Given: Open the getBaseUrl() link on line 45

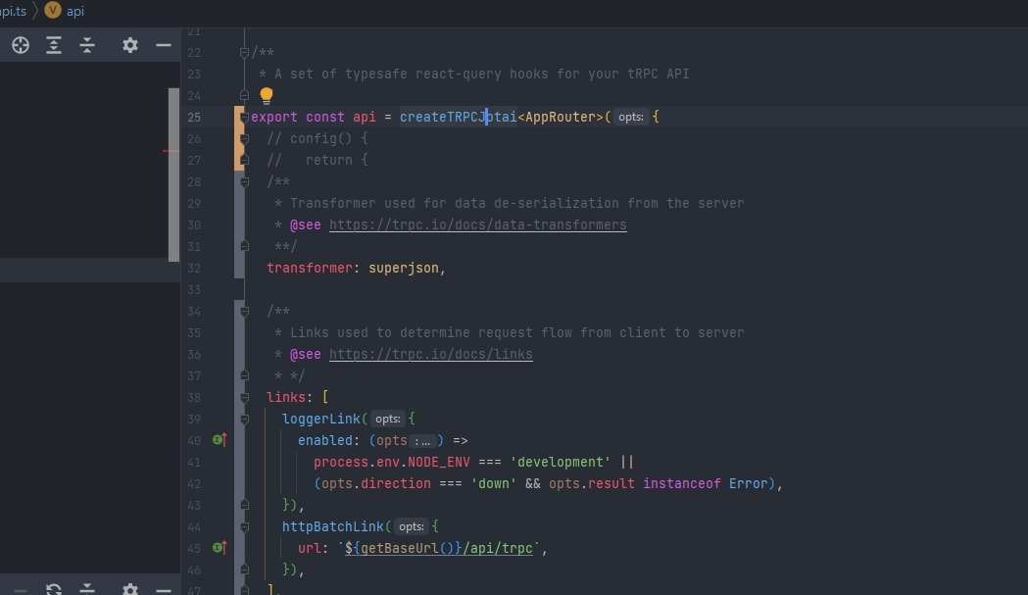Looking at the screenshot, I should (391, 548).
